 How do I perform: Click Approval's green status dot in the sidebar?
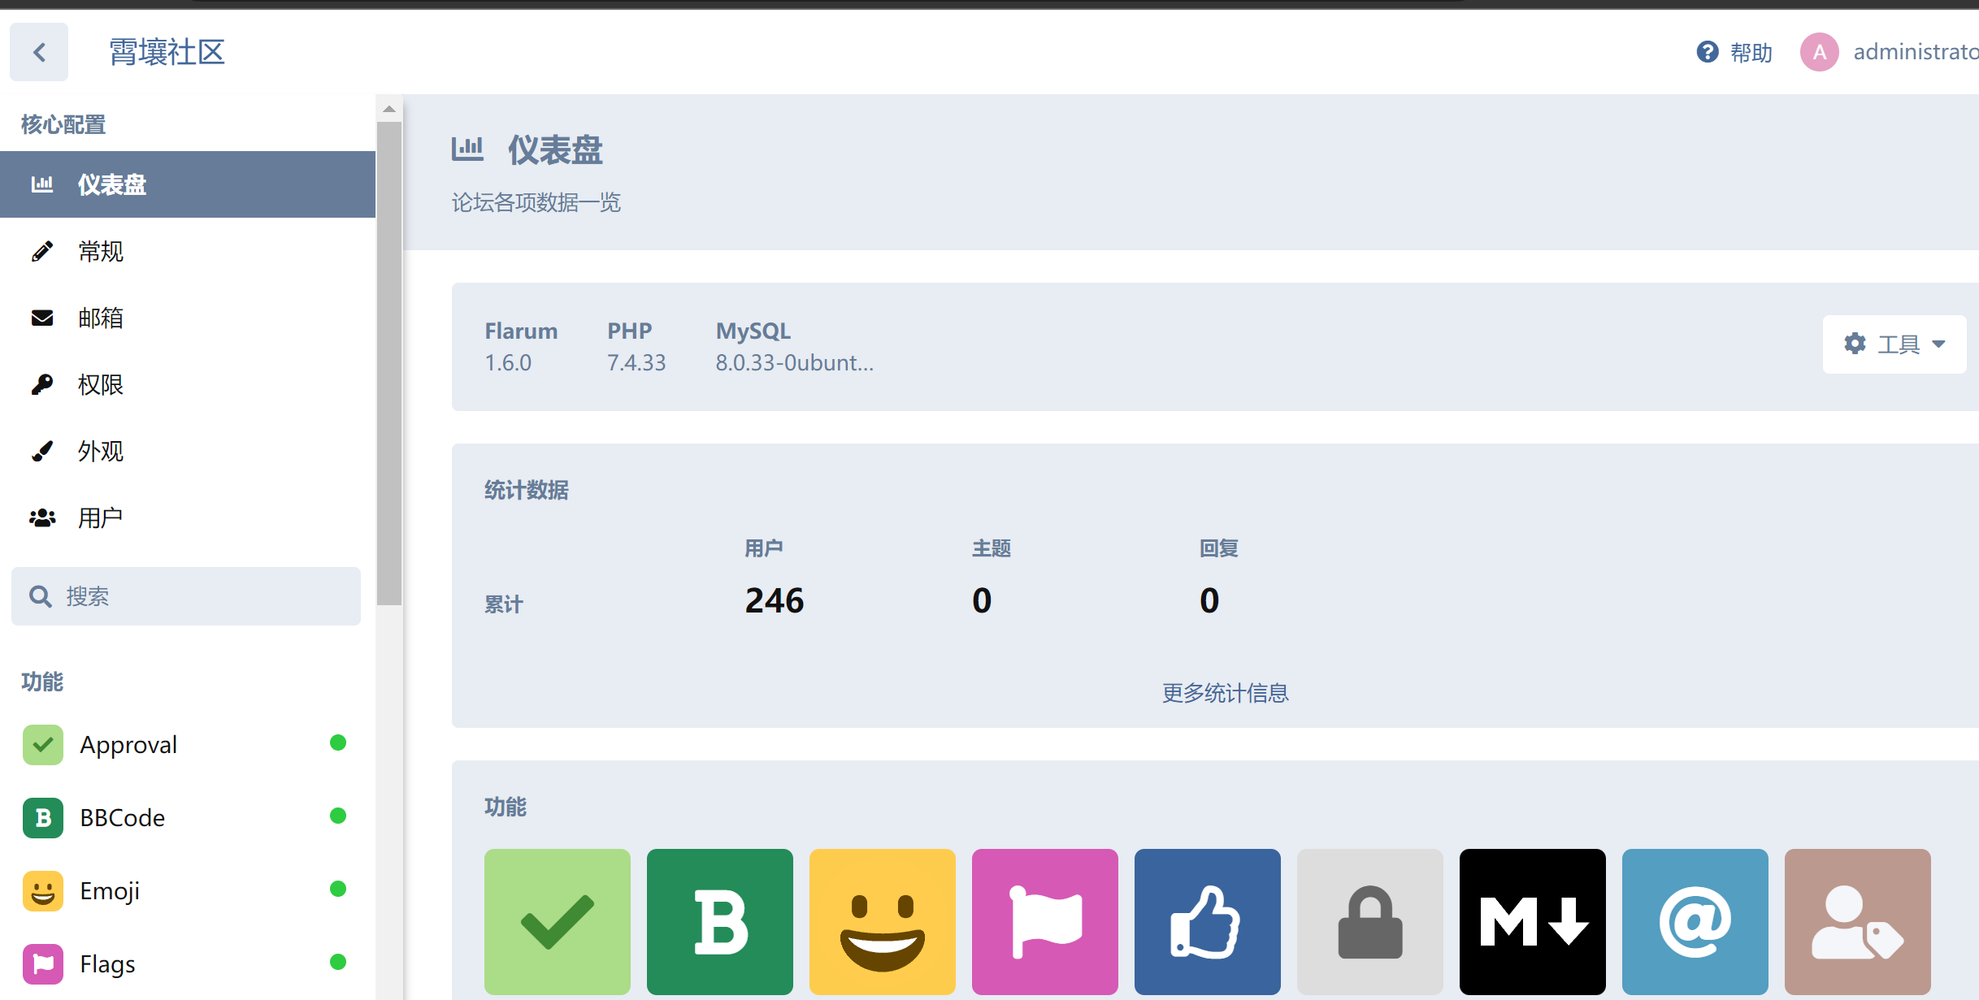338,742
